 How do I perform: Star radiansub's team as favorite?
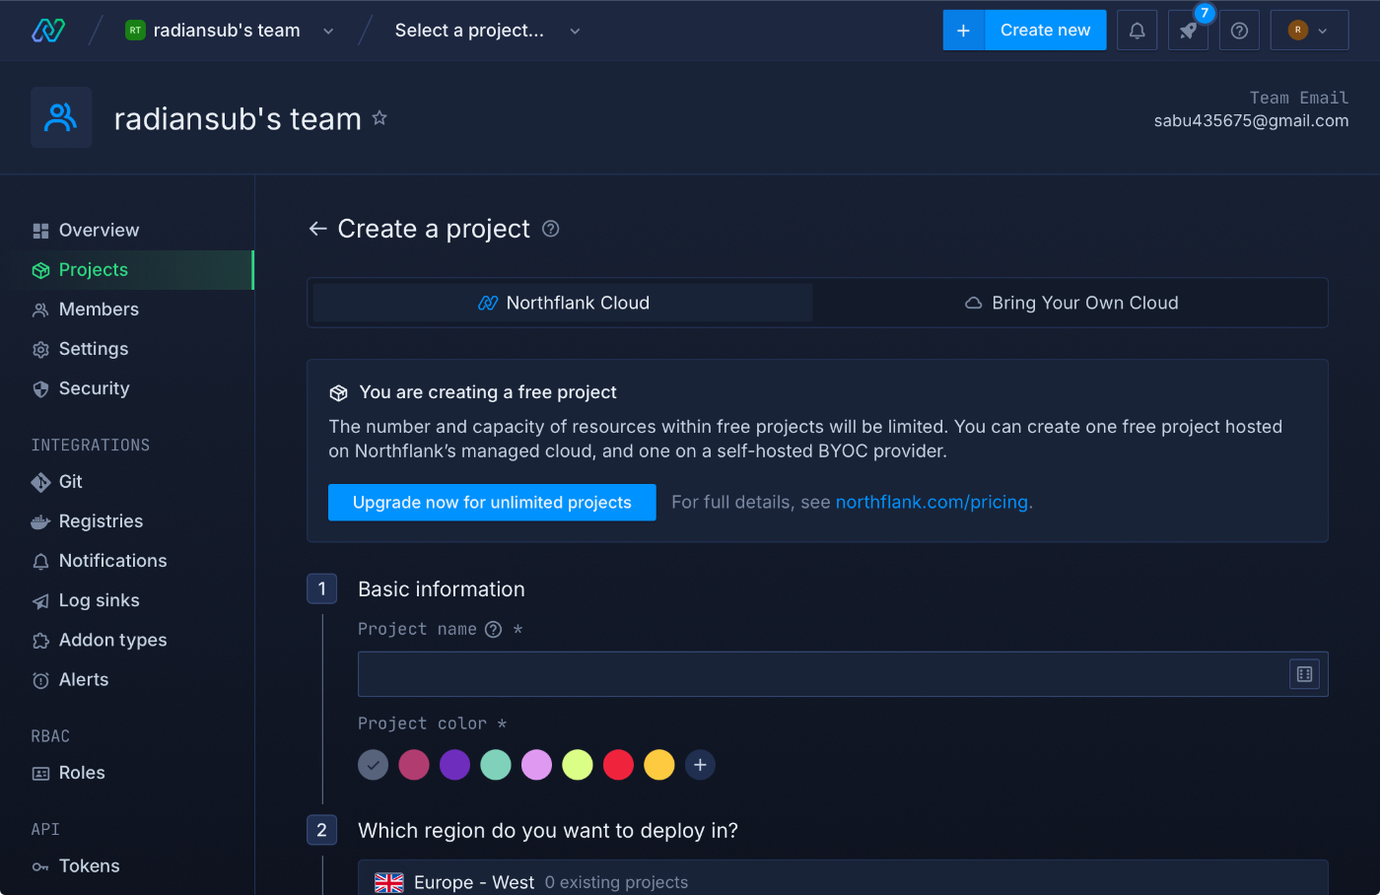pyautogui.click(x=379, y=118)
